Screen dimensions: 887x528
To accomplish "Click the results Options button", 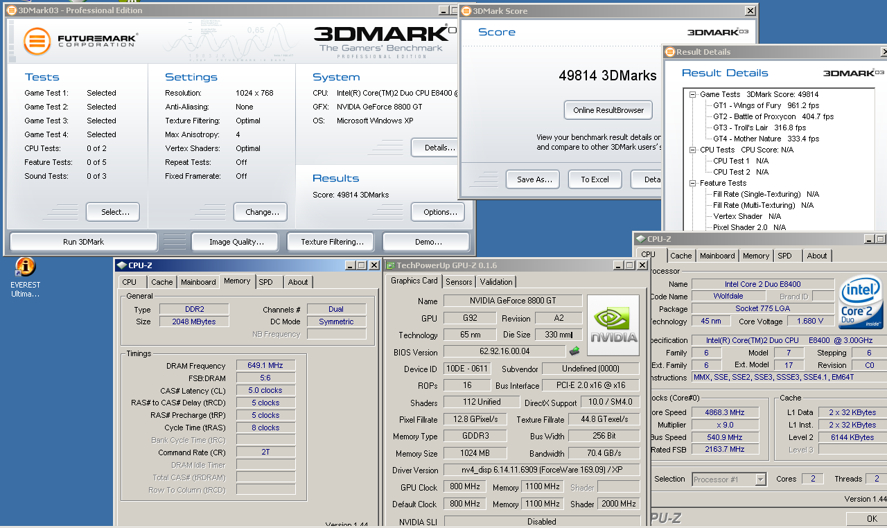I will pyautogui.click(x=438, y=212).
